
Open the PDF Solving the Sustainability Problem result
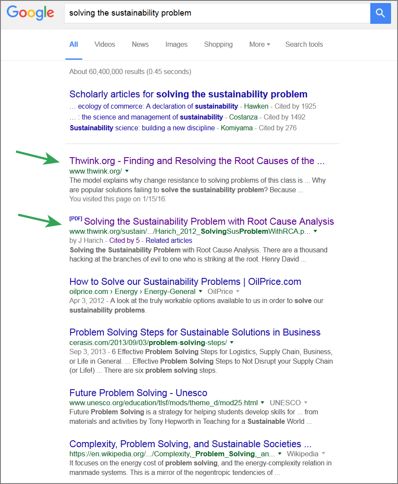(209, 222)
